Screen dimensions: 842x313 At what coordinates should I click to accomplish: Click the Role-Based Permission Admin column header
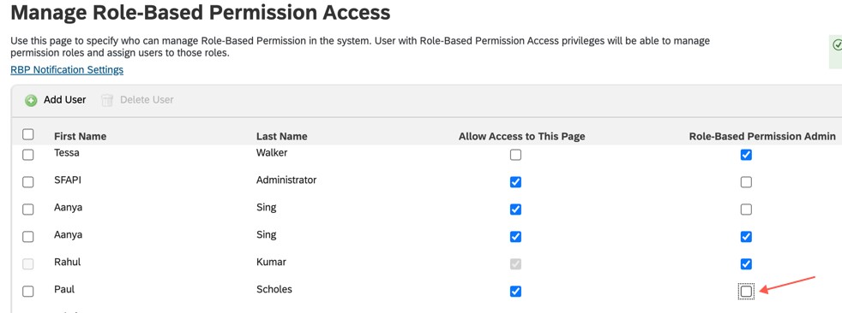(x=762, y=136)
